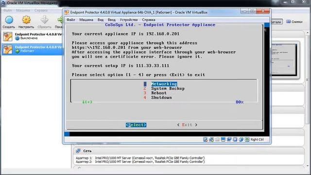Viewport: 311px width, 175px height.
Task: Open the Справка menu in VM window
Action: (x=149, y=19)
